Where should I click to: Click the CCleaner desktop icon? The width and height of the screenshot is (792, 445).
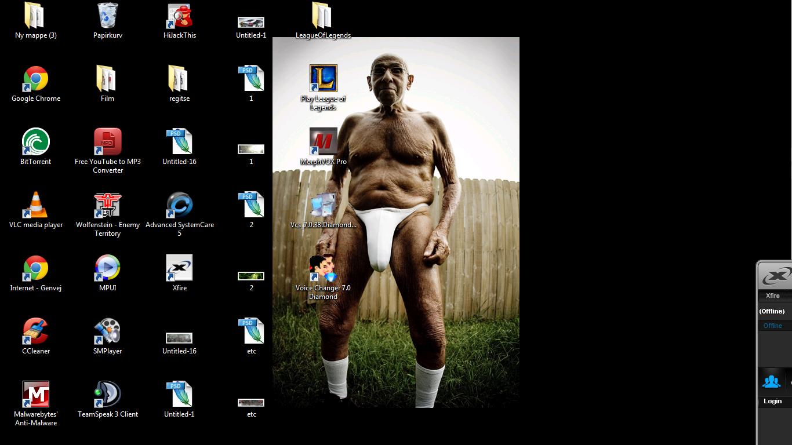click(36, 332)
